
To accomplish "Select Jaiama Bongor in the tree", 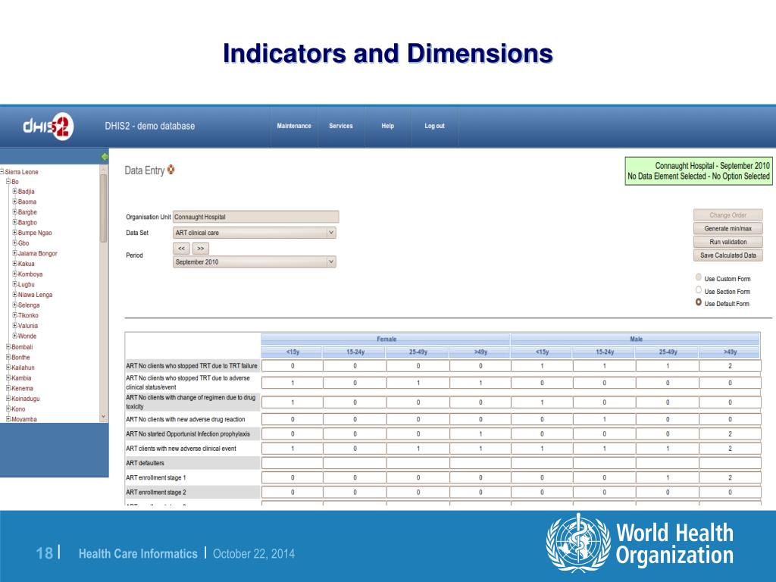I will [x=38, y=253].
